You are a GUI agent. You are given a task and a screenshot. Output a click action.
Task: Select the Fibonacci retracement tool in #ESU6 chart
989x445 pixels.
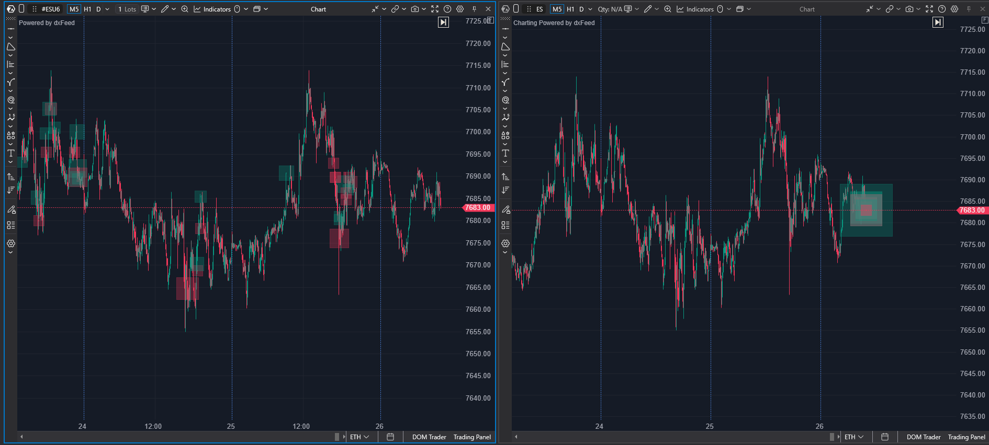click(x=10, y=65)
